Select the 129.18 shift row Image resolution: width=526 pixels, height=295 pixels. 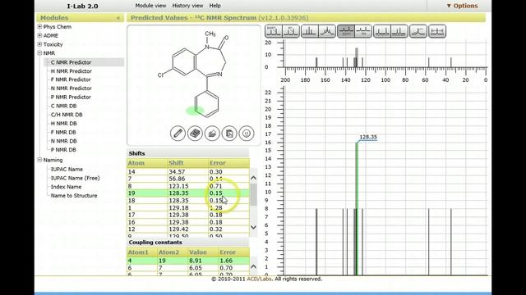tap(188, 207)
